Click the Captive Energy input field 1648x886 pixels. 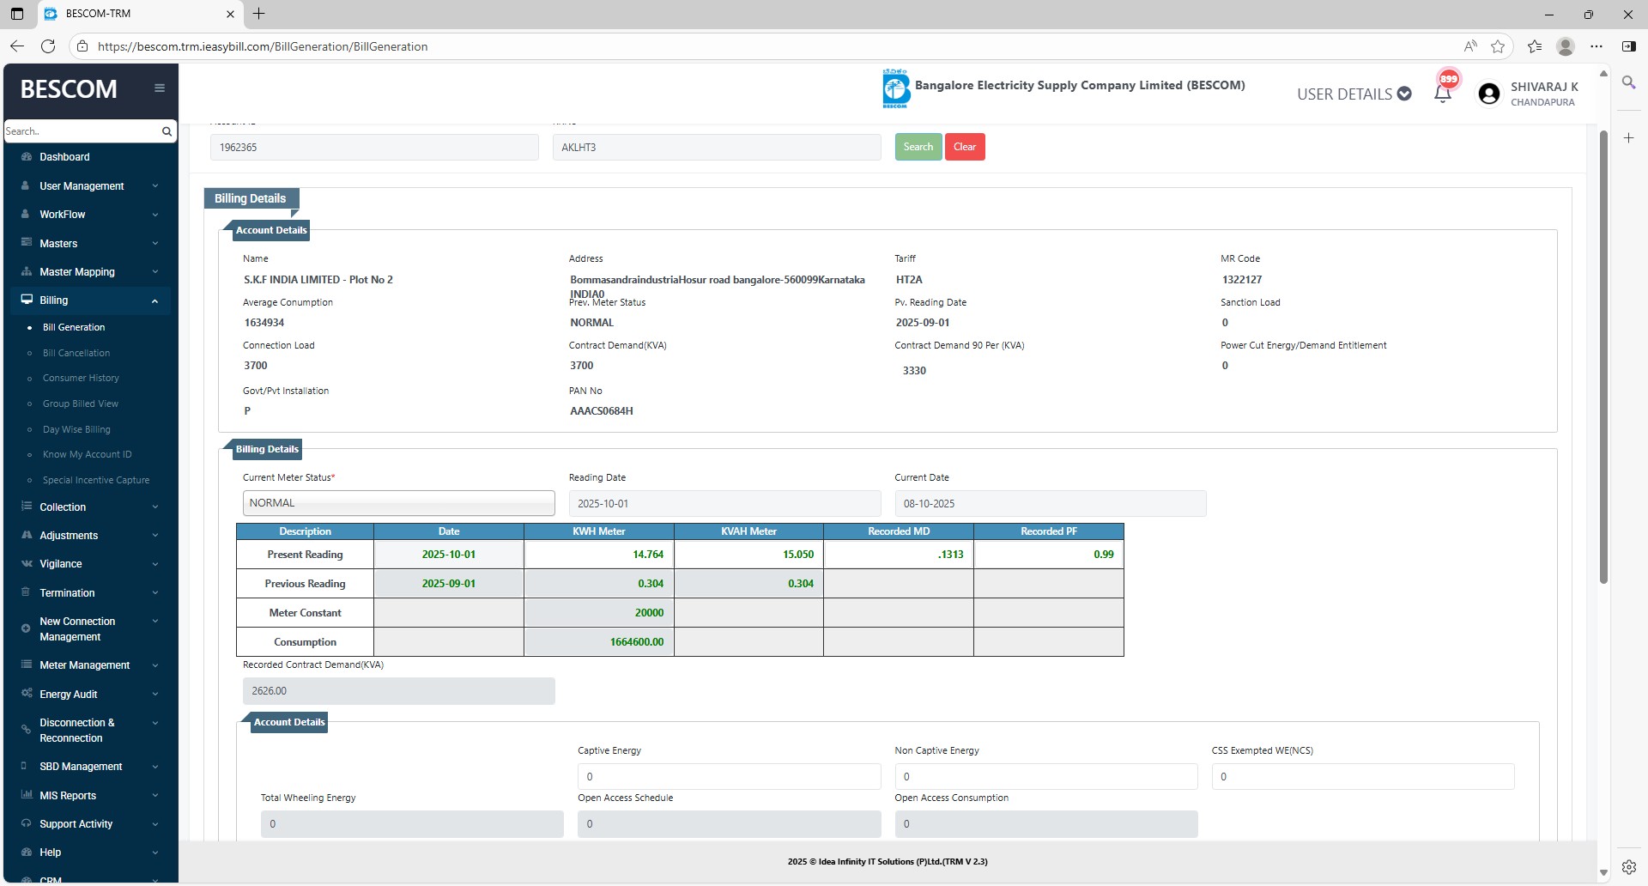pyautogui.click(x=729, y=776)
